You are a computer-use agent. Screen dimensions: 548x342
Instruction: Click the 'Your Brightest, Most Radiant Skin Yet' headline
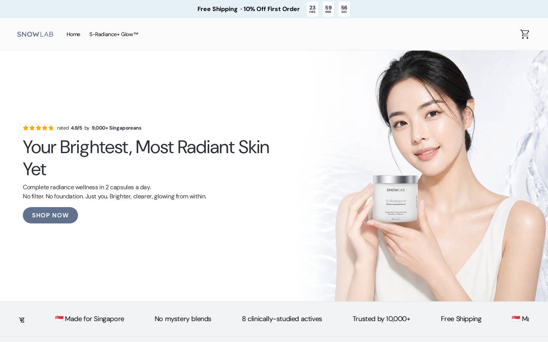click(146, 158)
